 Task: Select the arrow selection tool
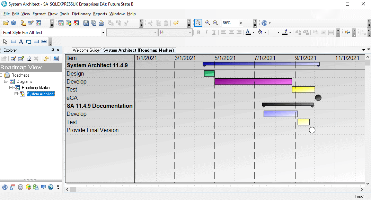(x=5, y=42)
